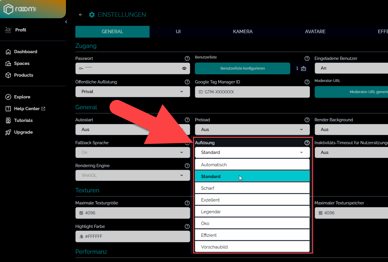Expand the Öffentliche Auflistung dropdown

click(132, 92)
